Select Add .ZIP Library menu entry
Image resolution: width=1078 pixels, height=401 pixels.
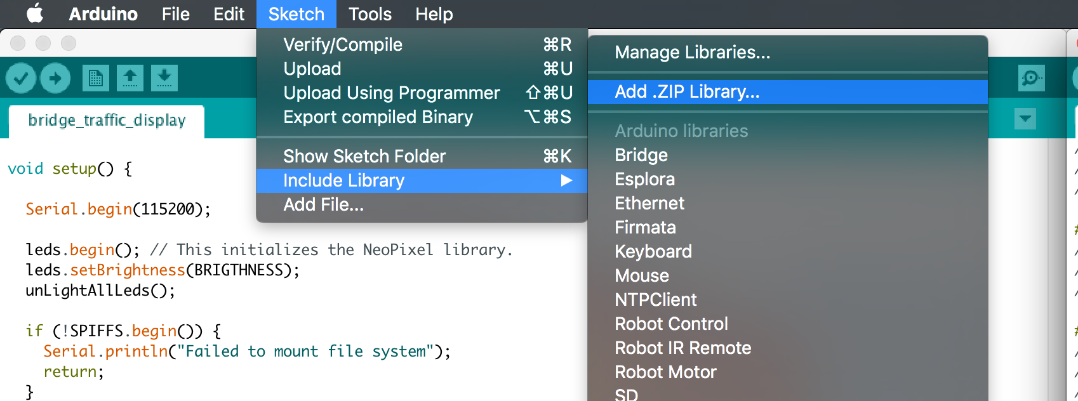click(687, 92)
